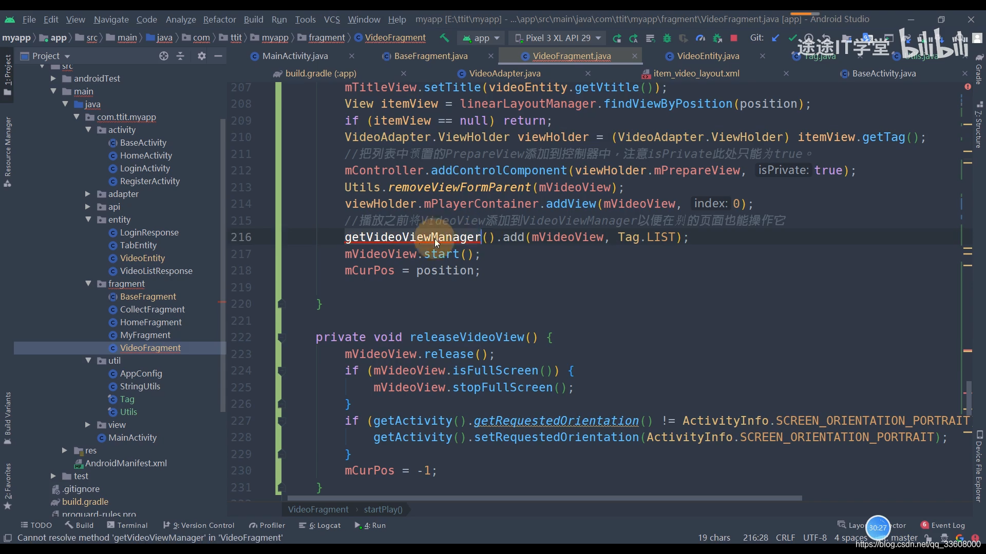Viewport: 986px width, 554px height.
Task: Open Logcat tool window
Action: pyautogui.click(x=319, y=525)
